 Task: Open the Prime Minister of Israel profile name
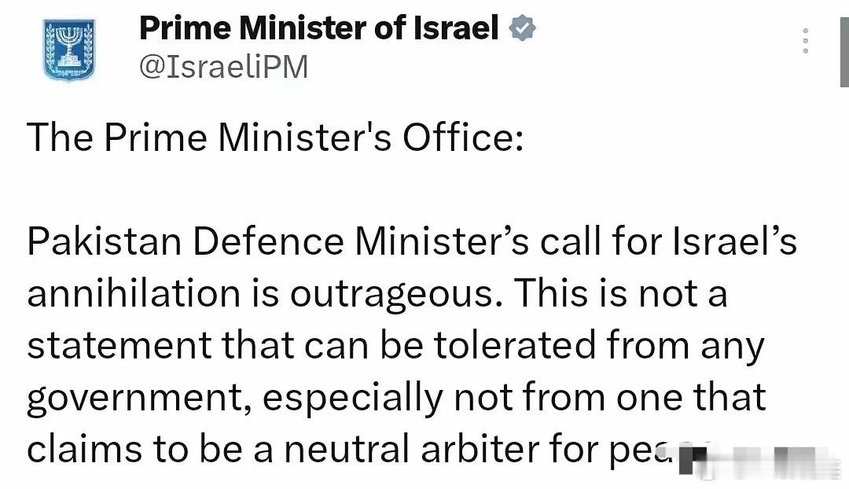pos(318,30)
